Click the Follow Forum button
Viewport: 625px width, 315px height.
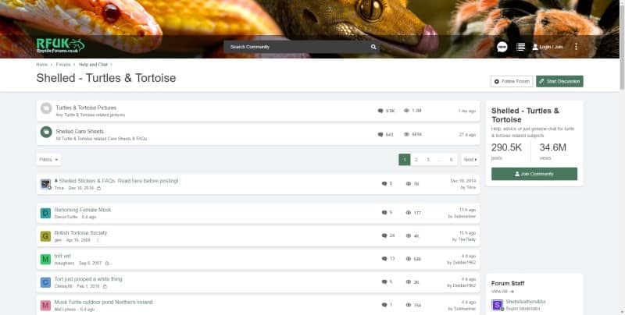click(512, 82)
